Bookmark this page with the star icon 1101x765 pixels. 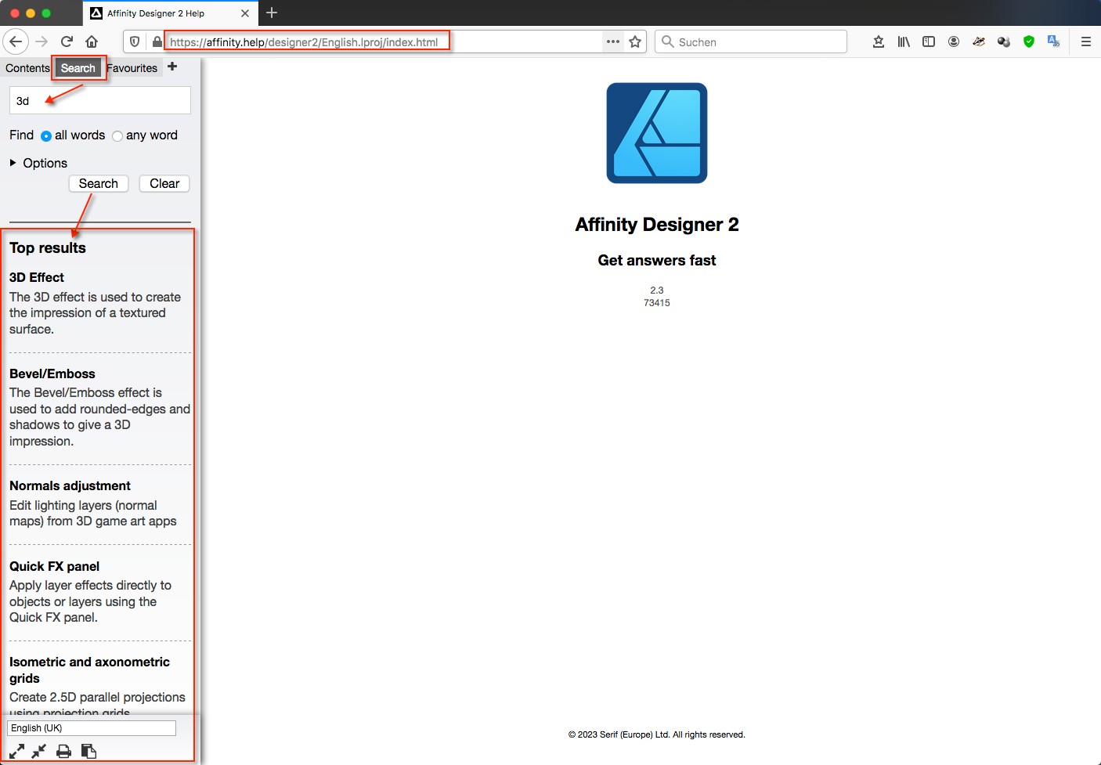click(x=635, y=41)
